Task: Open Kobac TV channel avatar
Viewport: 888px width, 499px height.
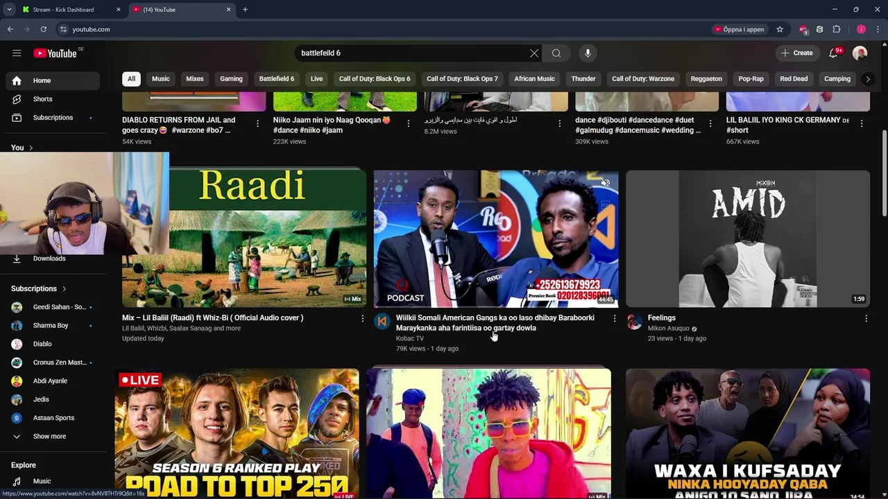Action: pyautogui.click(x=382, y=322)
